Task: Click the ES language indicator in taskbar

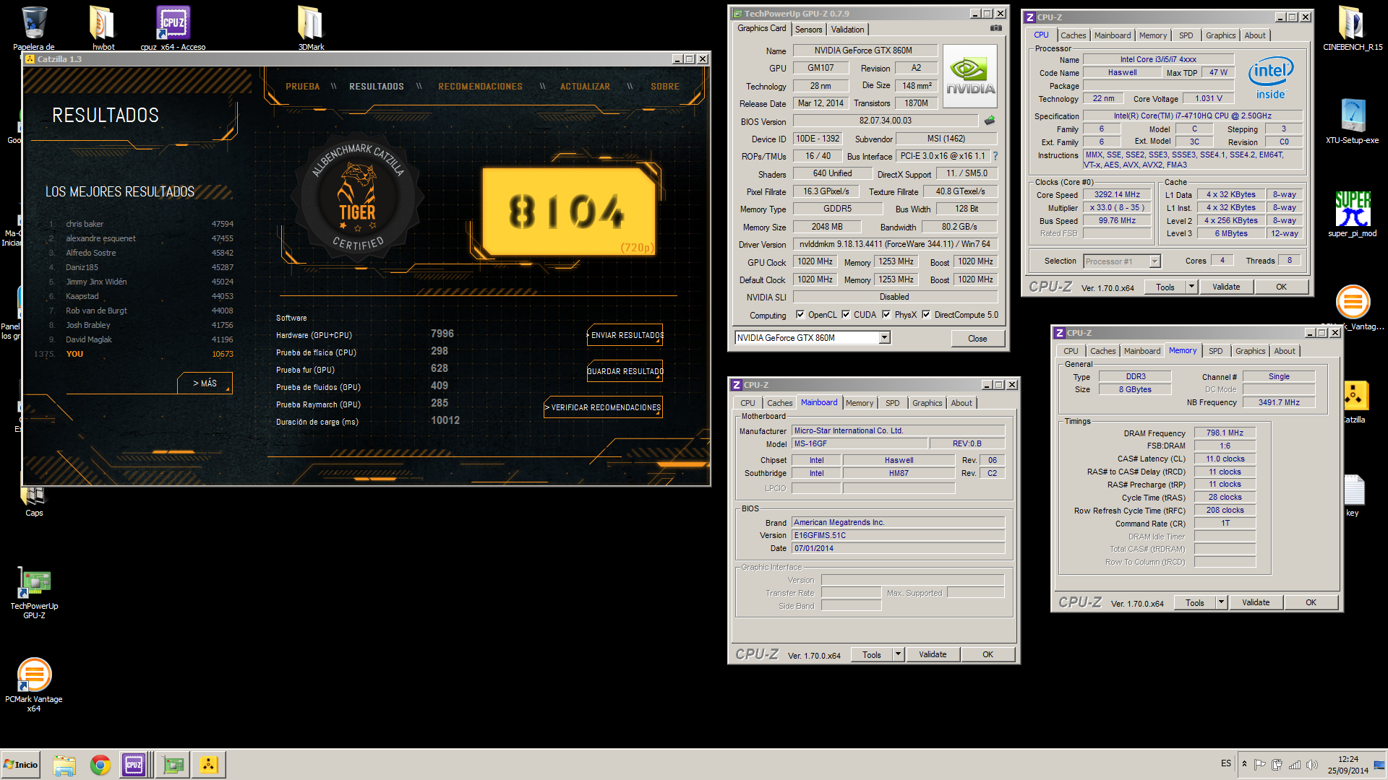Action: click(1226, 763)
